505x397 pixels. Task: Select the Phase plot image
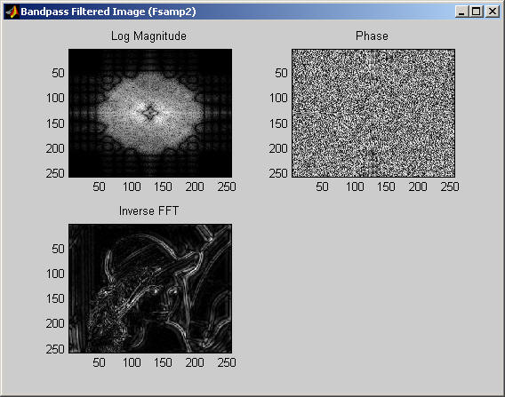[373, 114]
